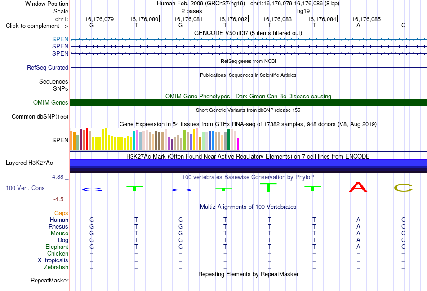This screenshot has width=427, height=291.
Task: Click position label 16,176,084
Action: (x=322, y=19)
